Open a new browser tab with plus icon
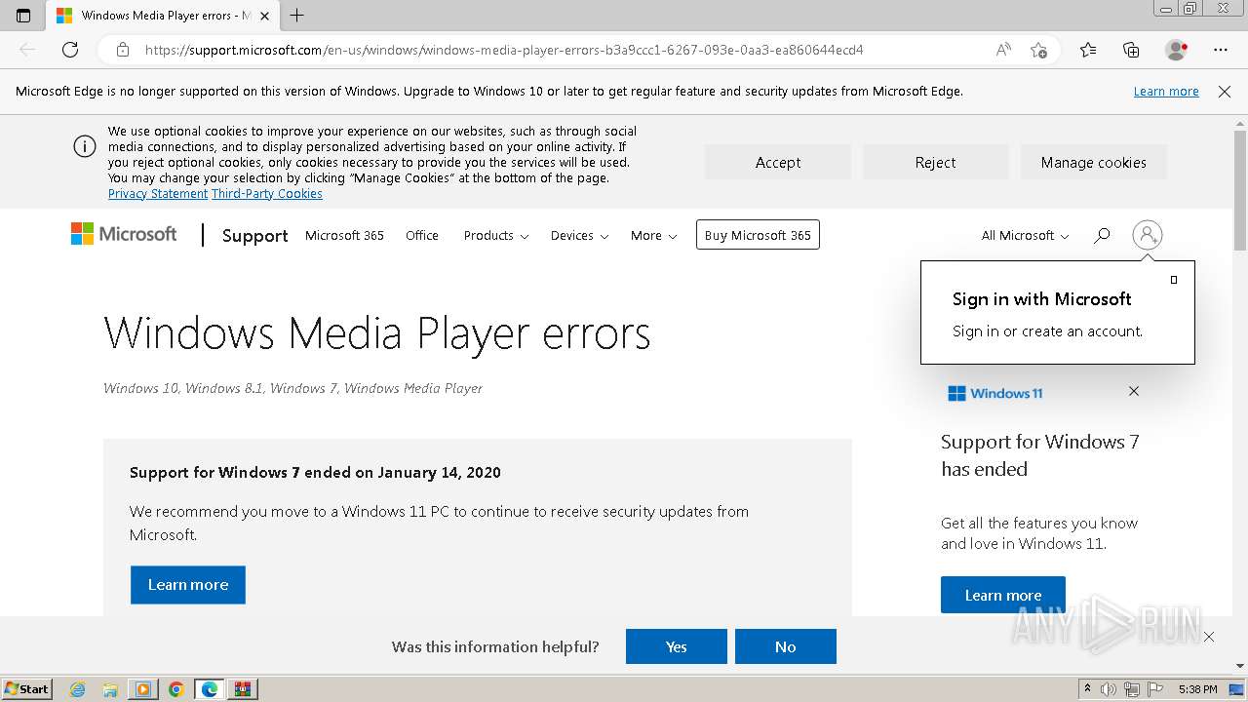1248x702 pixels. 297,16
